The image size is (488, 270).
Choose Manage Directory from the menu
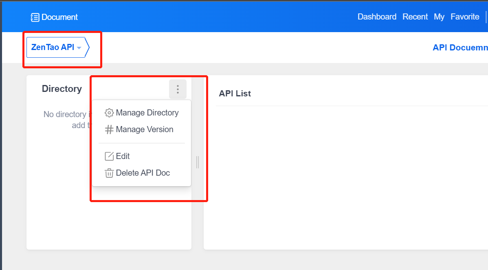(x=142, y=113)
